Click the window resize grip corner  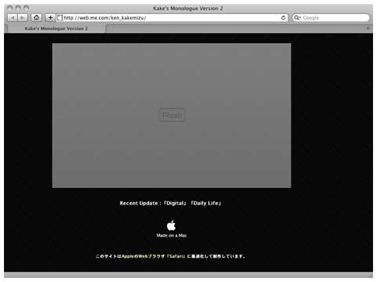[x=371, y=275]
